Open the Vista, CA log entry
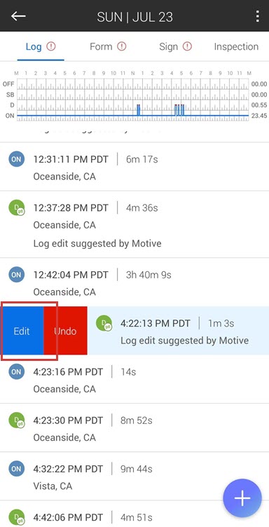The height and width of the screenshot is (527, 269). point(134,476)
